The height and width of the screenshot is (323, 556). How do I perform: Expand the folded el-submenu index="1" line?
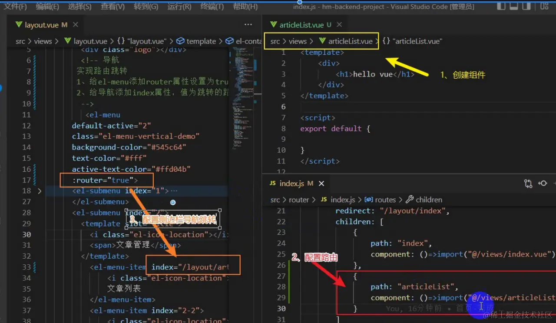tap(40, 191)
